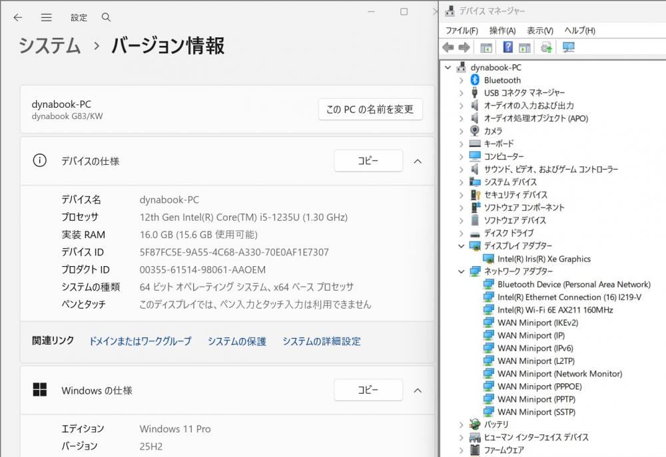Image resolution: width=666 pixels, height=457 pixels.
Task: Click the action pane toolbar icon
Action: tap(525, 47)
